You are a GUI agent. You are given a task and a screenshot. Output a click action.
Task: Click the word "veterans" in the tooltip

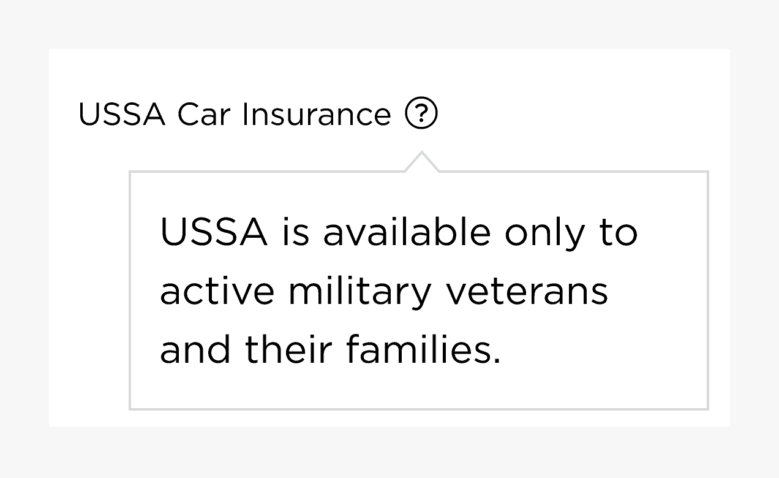point(527,291)
